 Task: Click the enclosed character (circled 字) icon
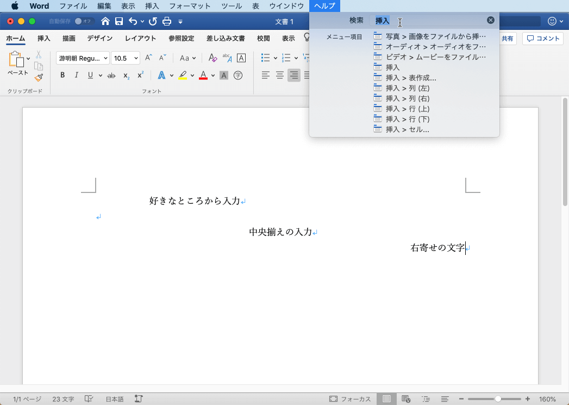(238, 76)
